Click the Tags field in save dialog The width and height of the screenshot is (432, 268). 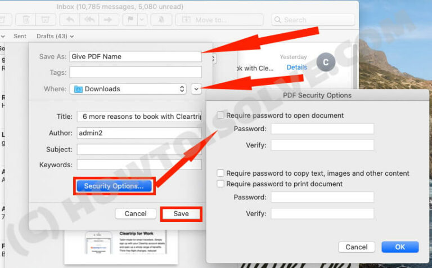(136, 72)
